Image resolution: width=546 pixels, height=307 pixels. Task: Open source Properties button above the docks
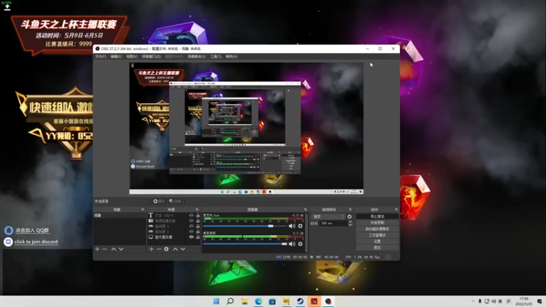pos(158,201)
